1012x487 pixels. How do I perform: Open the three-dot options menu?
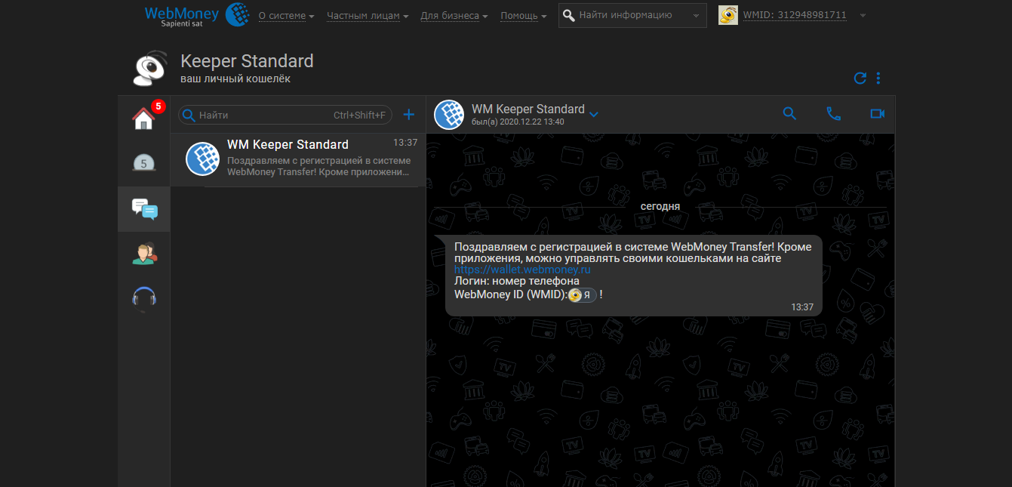coord(878,78)
